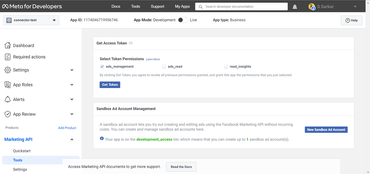Open App Review section
The width and height of the screenshot is (370, 174).
(x=24, y=114)
